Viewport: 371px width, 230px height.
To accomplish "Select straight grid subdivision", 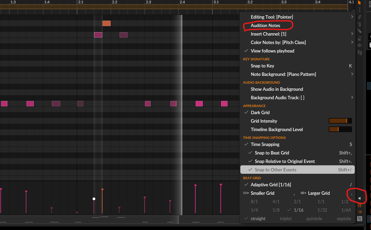I will click(x=258, y=218).
